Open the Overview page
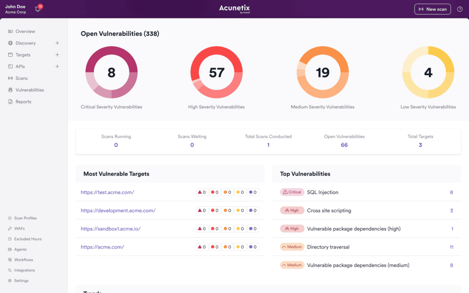The height and width of the screenshot is (293, 469). pyautogui.click(x=25, y=32)
